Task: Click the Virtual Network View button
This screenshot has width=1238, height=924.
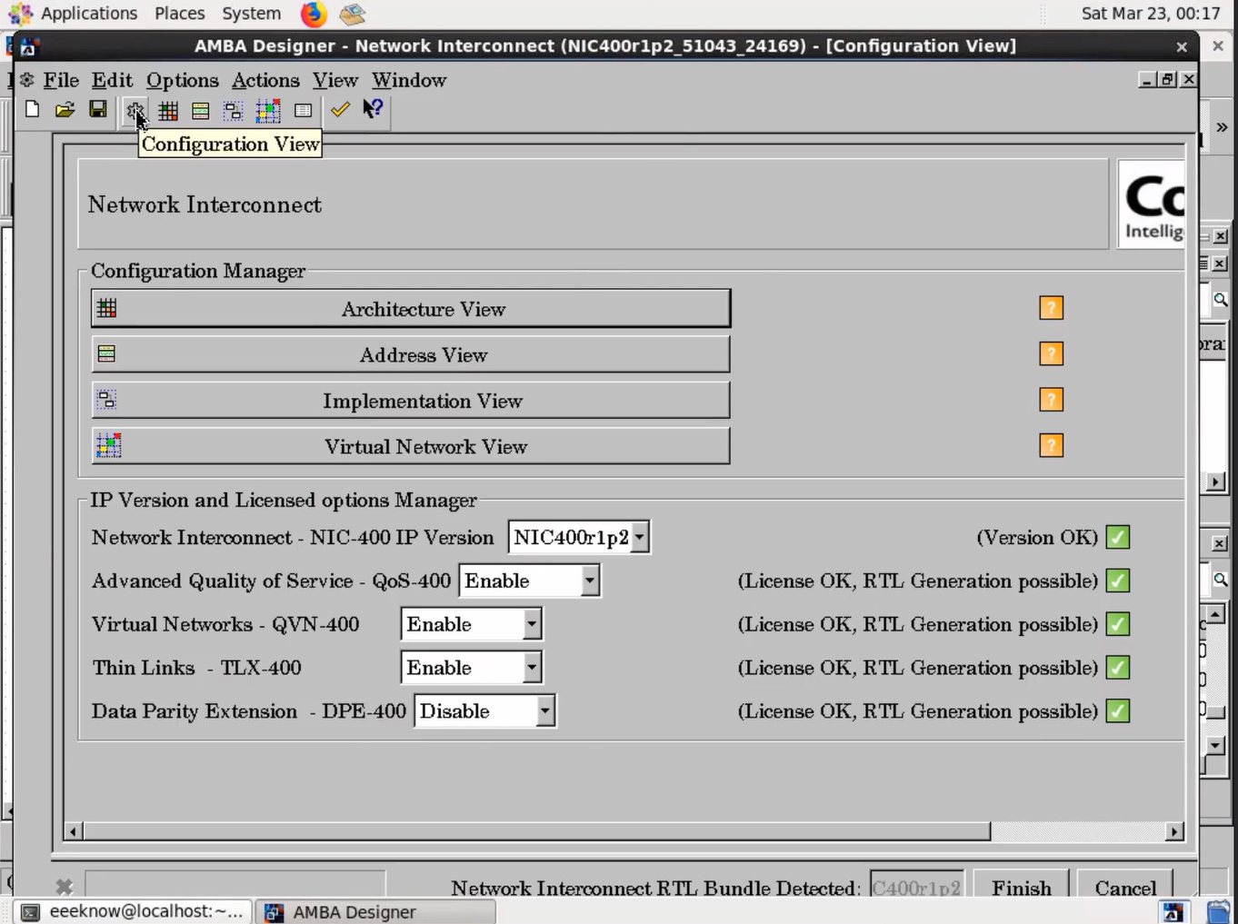Action: coord(411,446)
